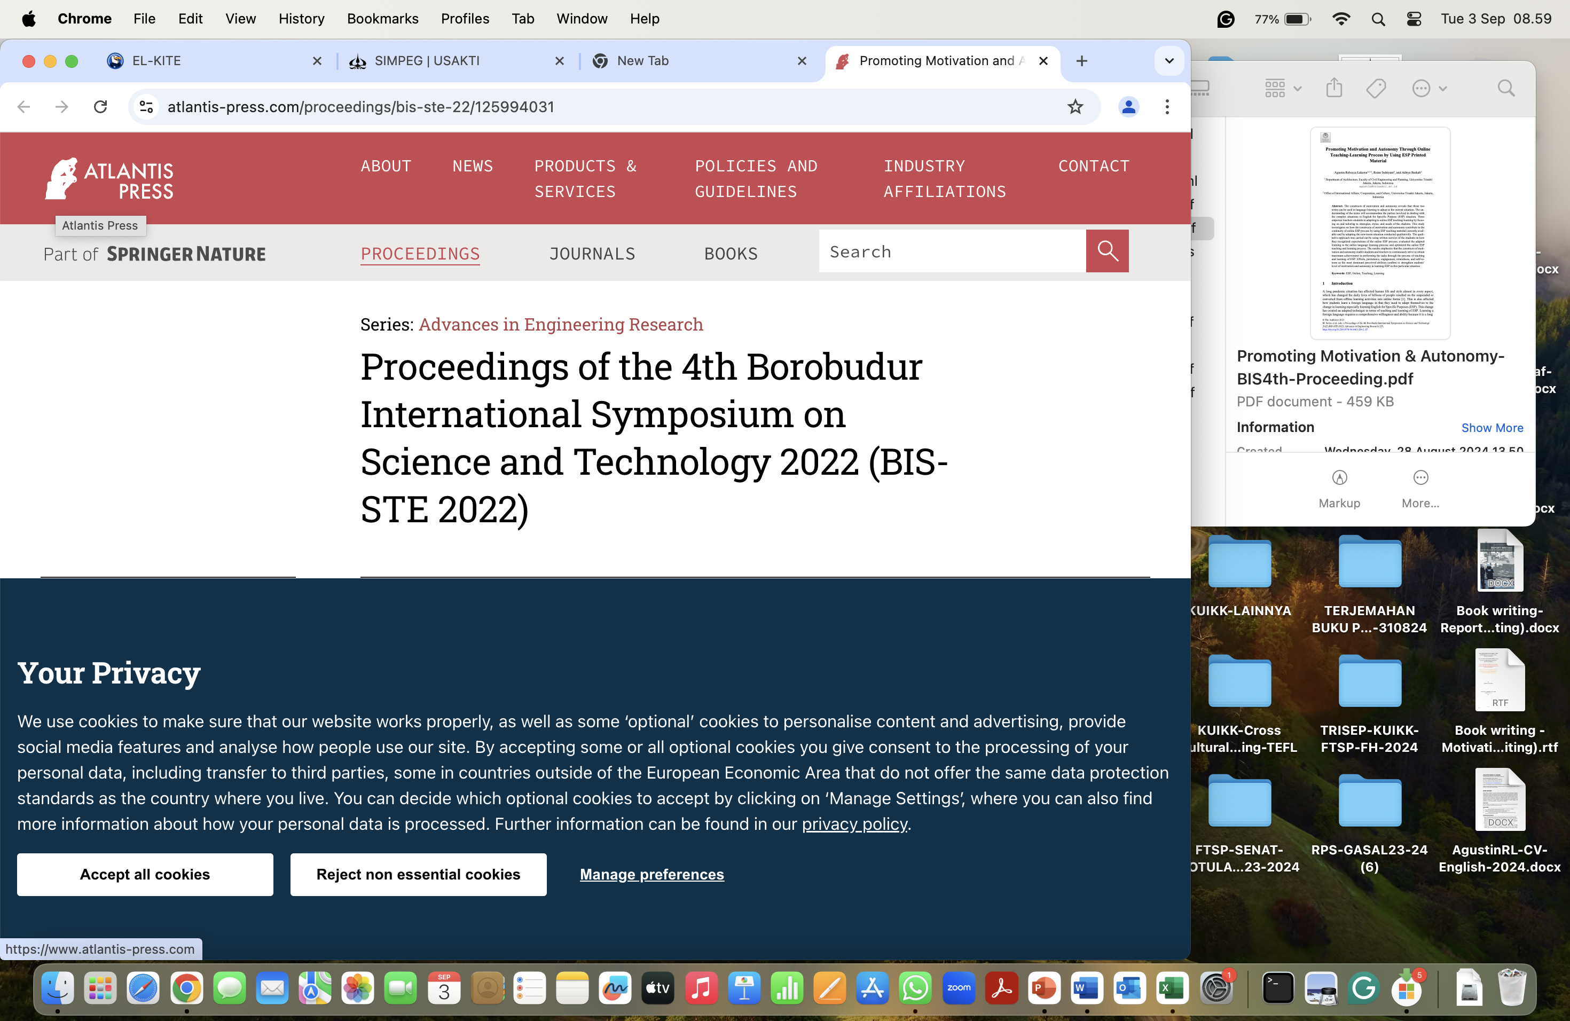Click the Chrome address bar URL

click(361, 107)
